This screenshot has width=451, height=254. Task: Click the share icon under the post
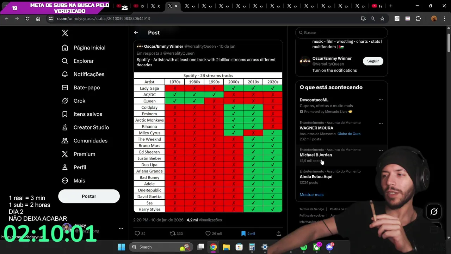tap(279, 234)
